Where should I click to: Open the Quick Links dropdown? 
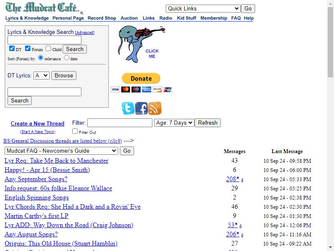click(203, 8)
